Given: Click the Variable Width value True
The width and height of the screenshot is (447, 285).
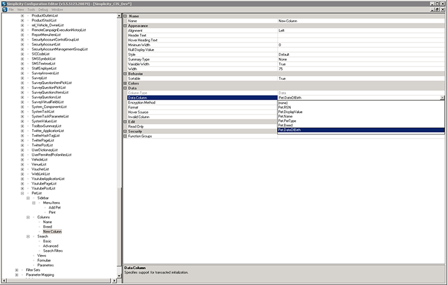Looking at the screenshot, I should coord(361,64).
